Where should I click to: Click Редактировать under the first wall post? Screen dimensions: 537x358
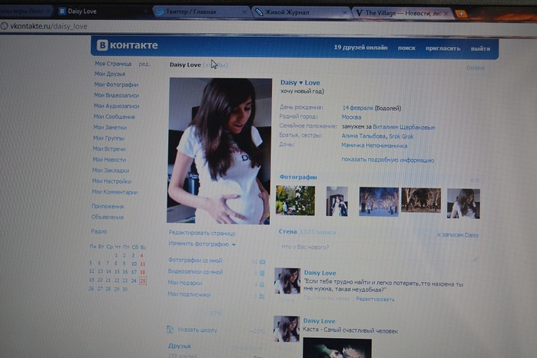coord(375,299)
